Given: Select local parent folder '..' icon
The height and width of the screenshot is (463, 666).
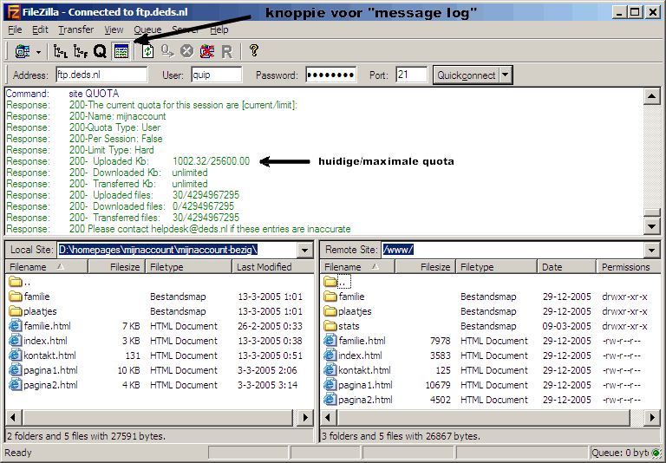Looking at the screenshot, I should click(x=16, y=282).
